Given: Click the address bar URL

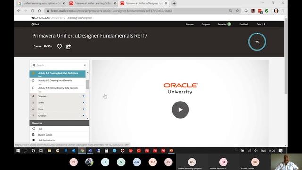Looking at the screenshot, I should [x=112, y=11].
